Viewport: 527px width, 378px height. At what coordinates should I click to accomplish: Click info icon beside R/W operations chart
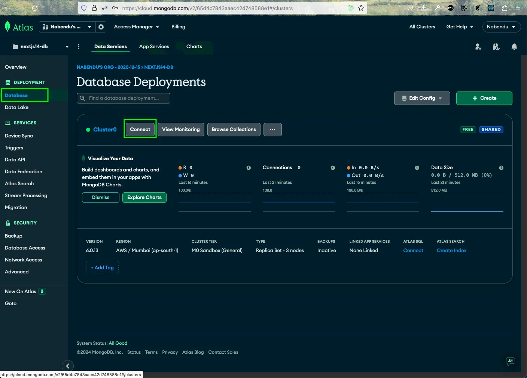[249, 168]
